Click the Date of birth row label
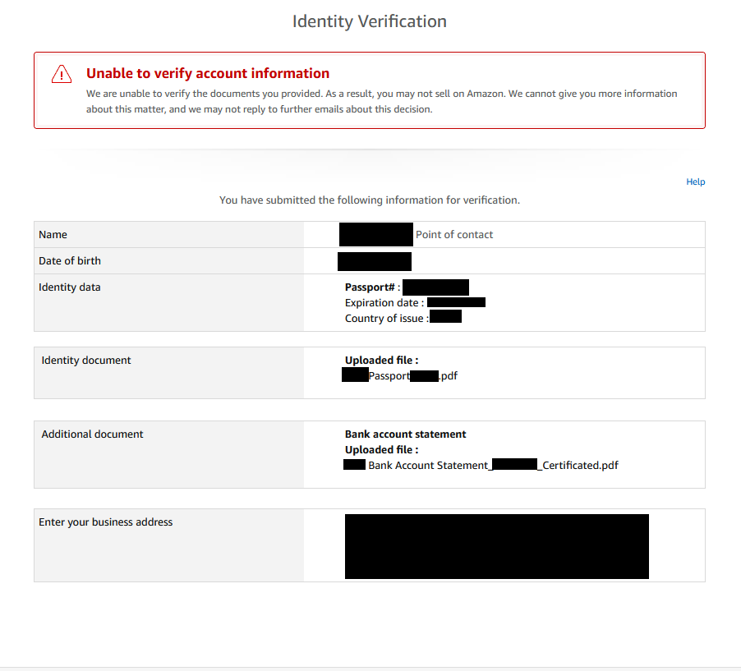The image size is (741, 671). coord(70,261)
